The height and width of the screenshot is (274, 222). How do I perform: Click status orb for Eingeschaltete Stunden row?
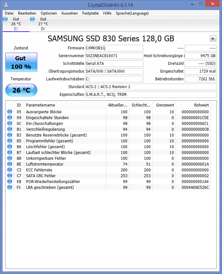[x=10, y=117]
